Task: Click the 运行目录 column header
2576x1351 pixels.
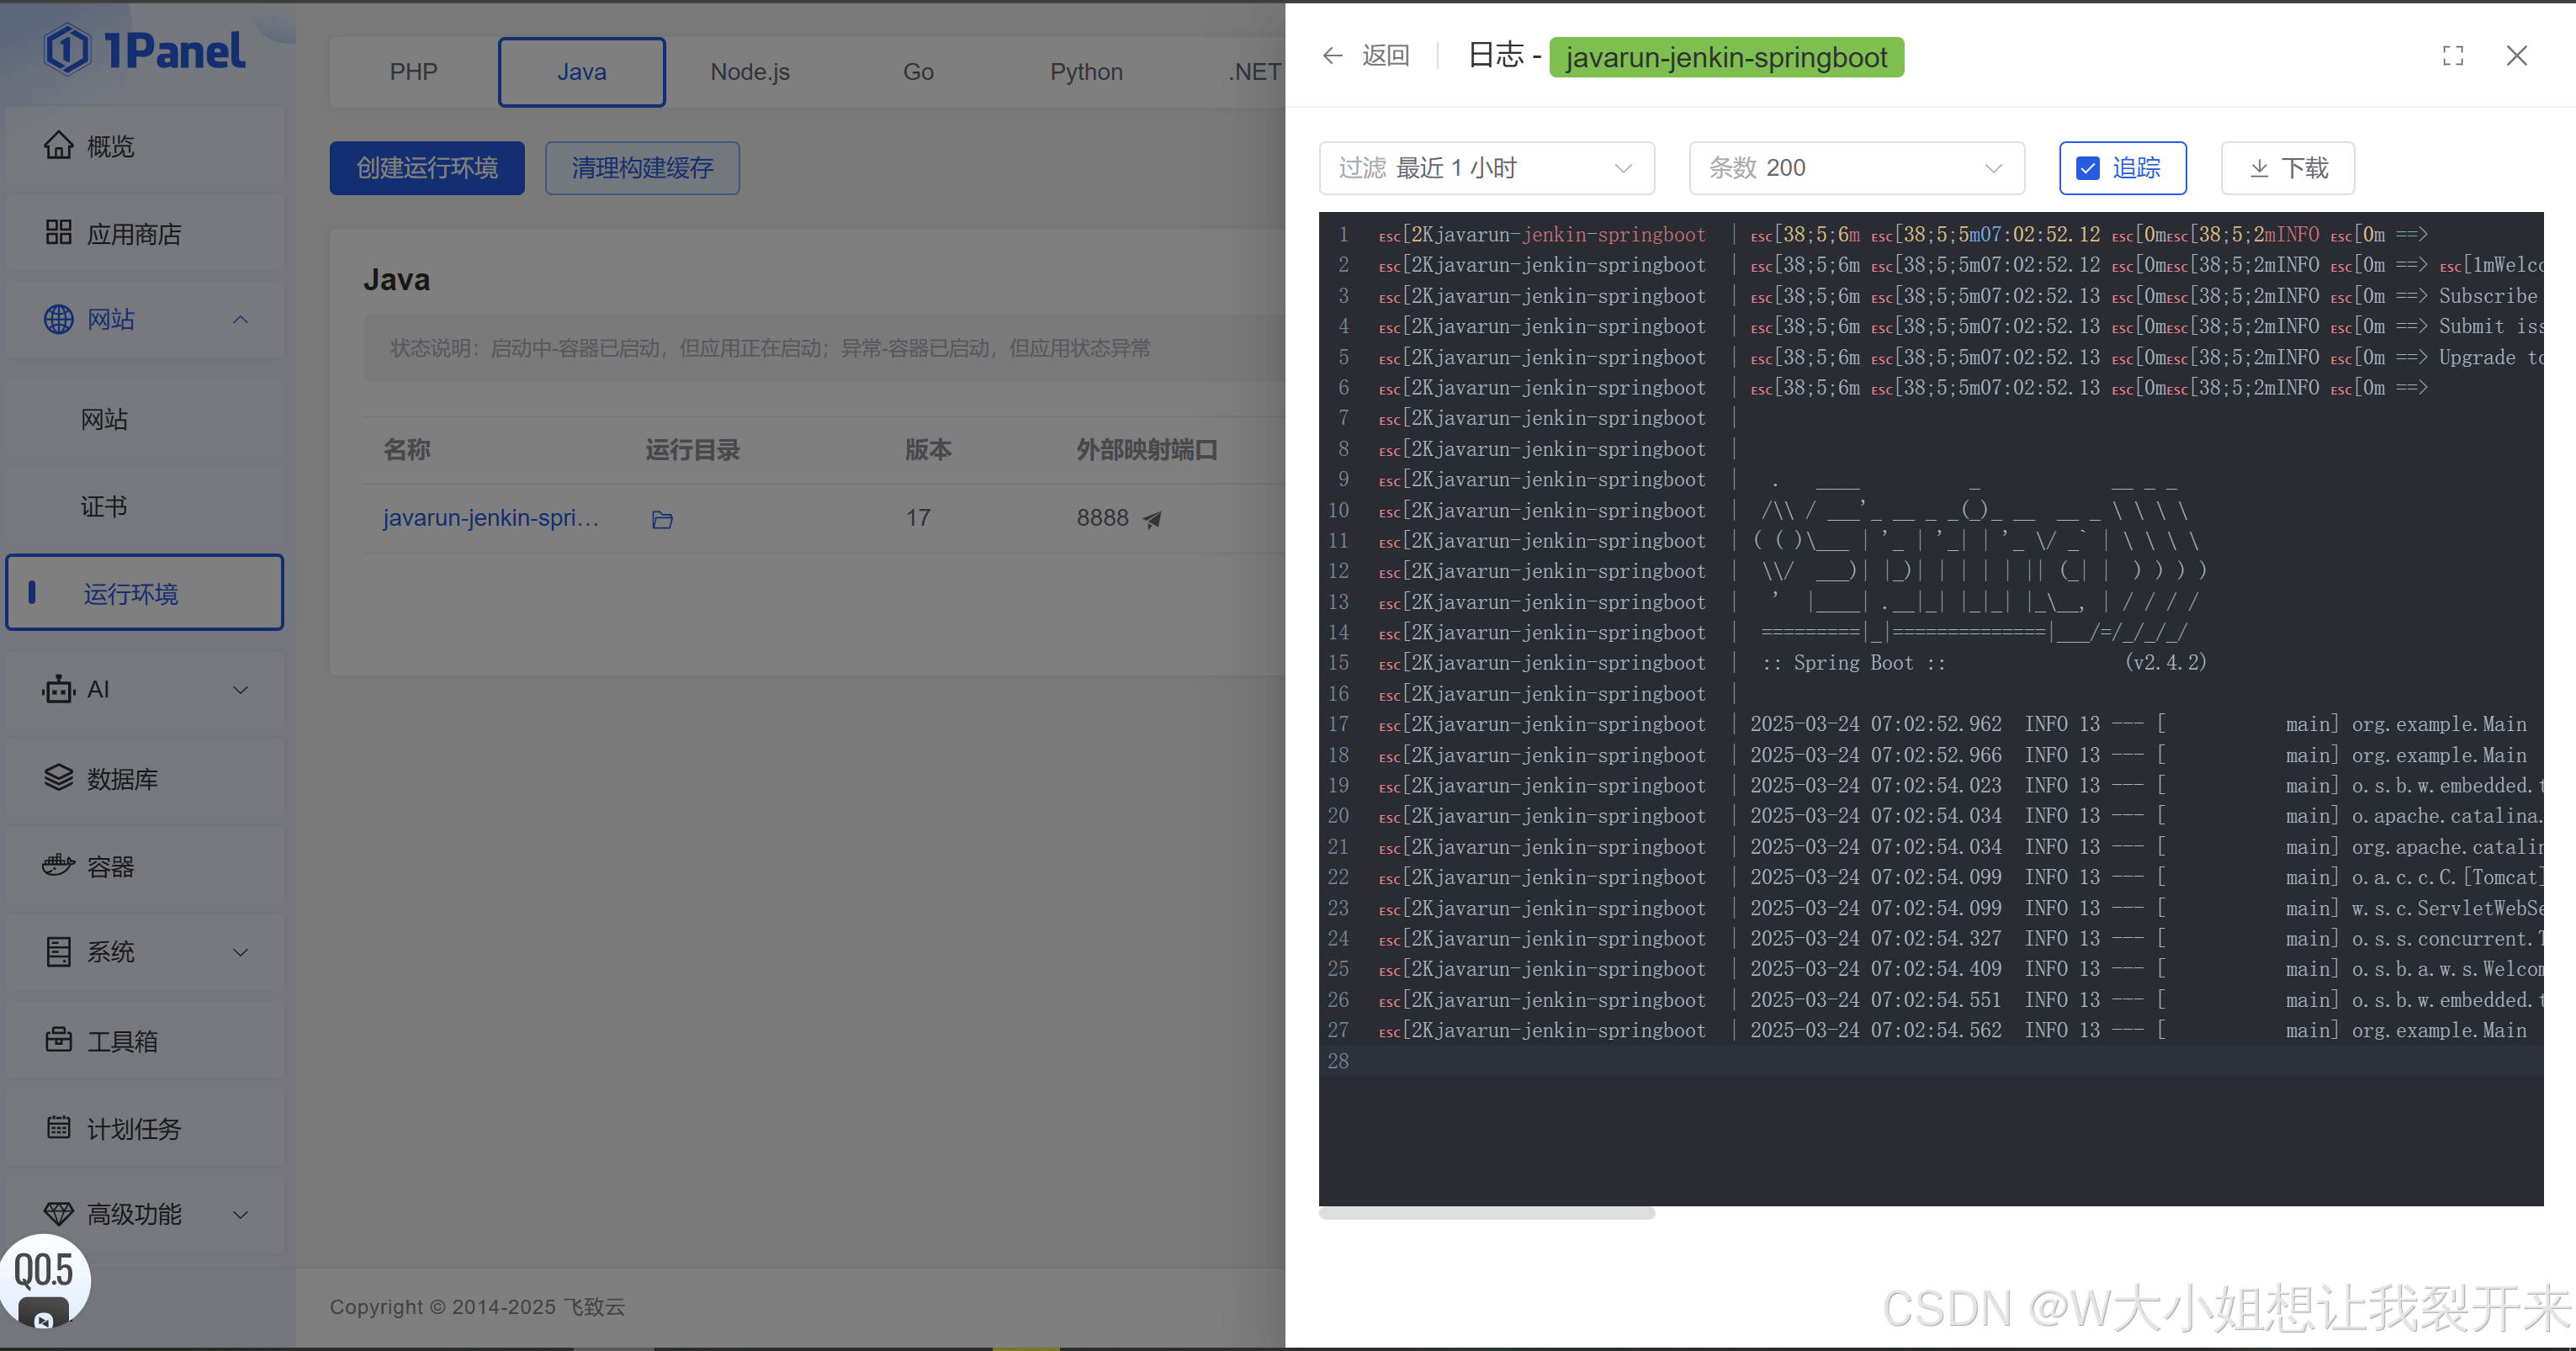Action: 692,450
